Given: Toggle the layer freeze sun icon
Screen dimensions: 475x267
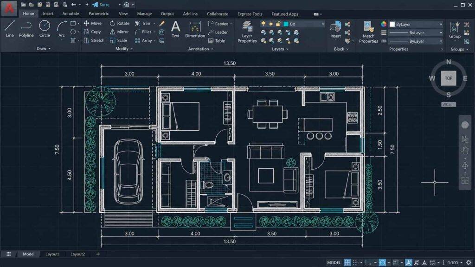Looking at the screenshot, I should pyautogui.click(x=270, y=24).
